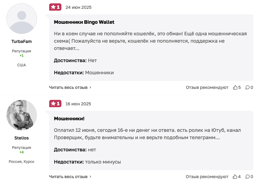Click "Отзыв рекомендуют" under TurbaFam's review

click(x=207, y=87)
